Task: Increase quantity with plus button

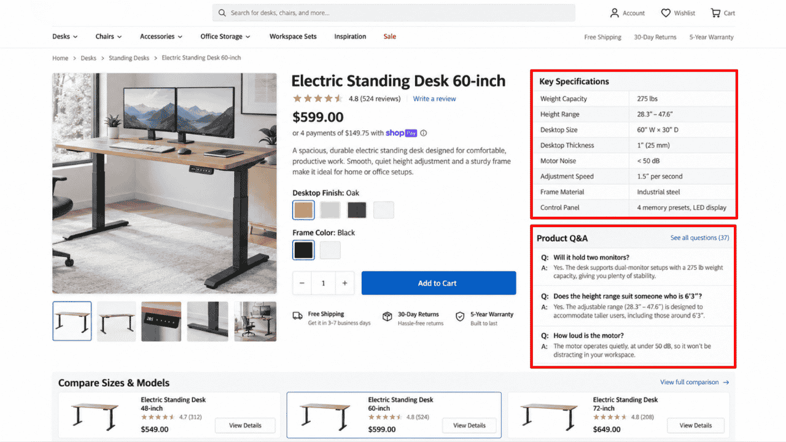Action: pyautogui.click(x=344, y=283)
